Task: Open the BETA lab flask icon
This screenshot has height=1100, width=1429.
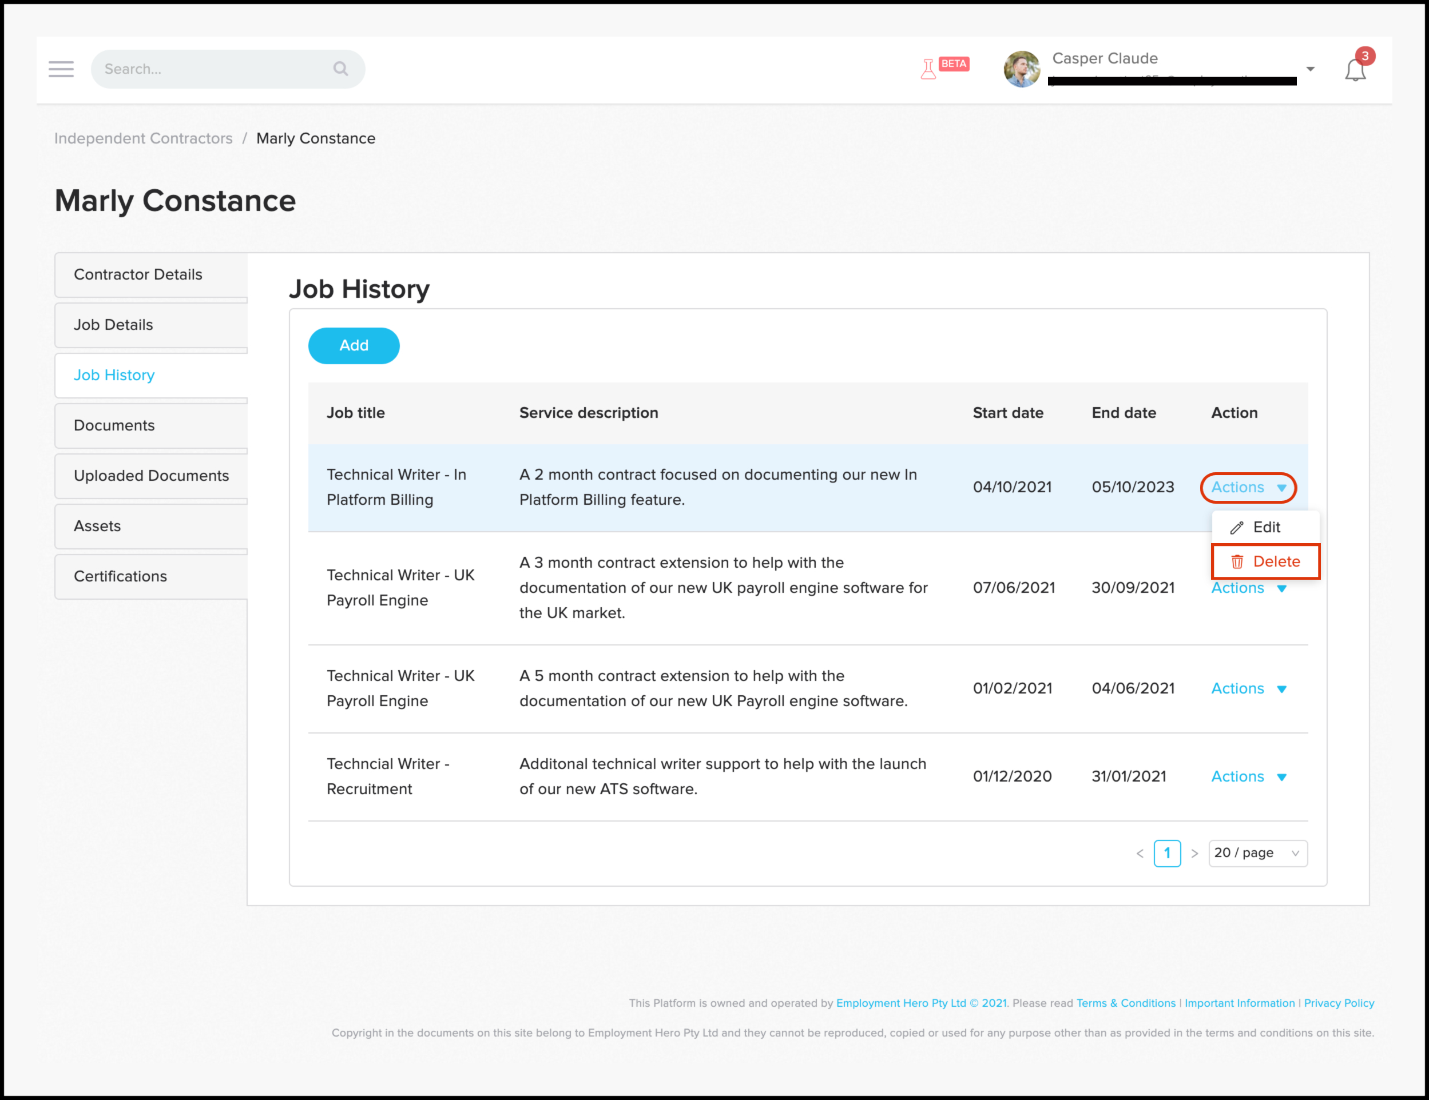Action: point(928,69)
